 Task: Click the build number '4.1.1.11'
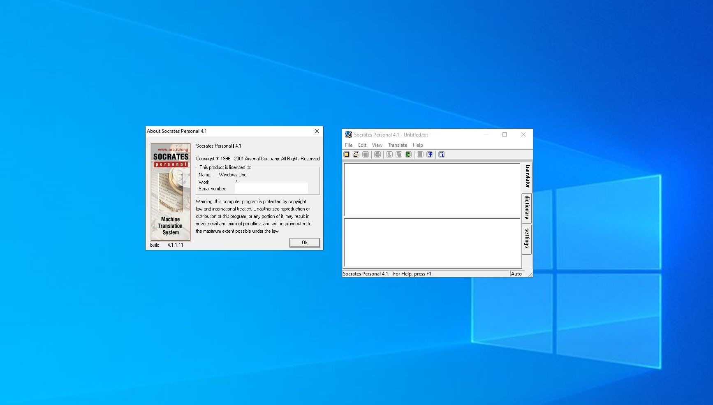tap(175, 245)
